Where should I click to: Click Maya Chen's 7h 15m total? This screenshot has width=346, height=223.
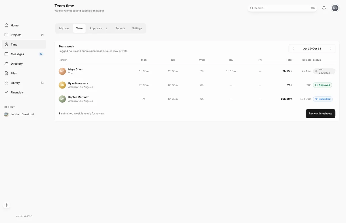point(287,71)
